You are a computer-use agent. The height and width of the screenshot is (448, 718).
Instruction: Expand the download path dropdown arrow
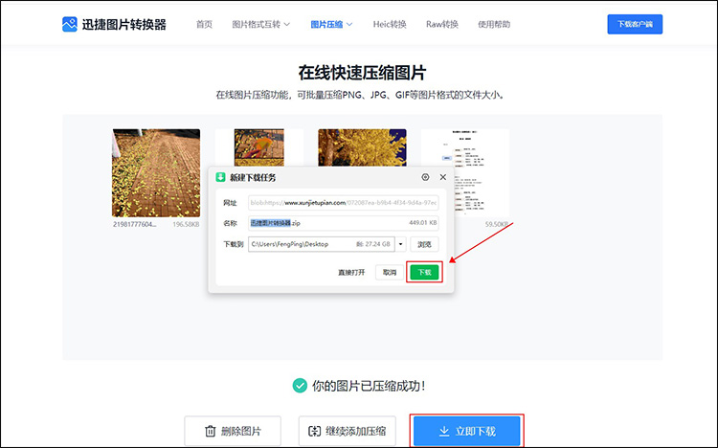click(401, 244)
